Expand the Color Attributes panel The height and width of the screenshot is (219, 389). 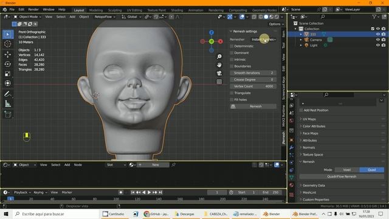[314, 126]
